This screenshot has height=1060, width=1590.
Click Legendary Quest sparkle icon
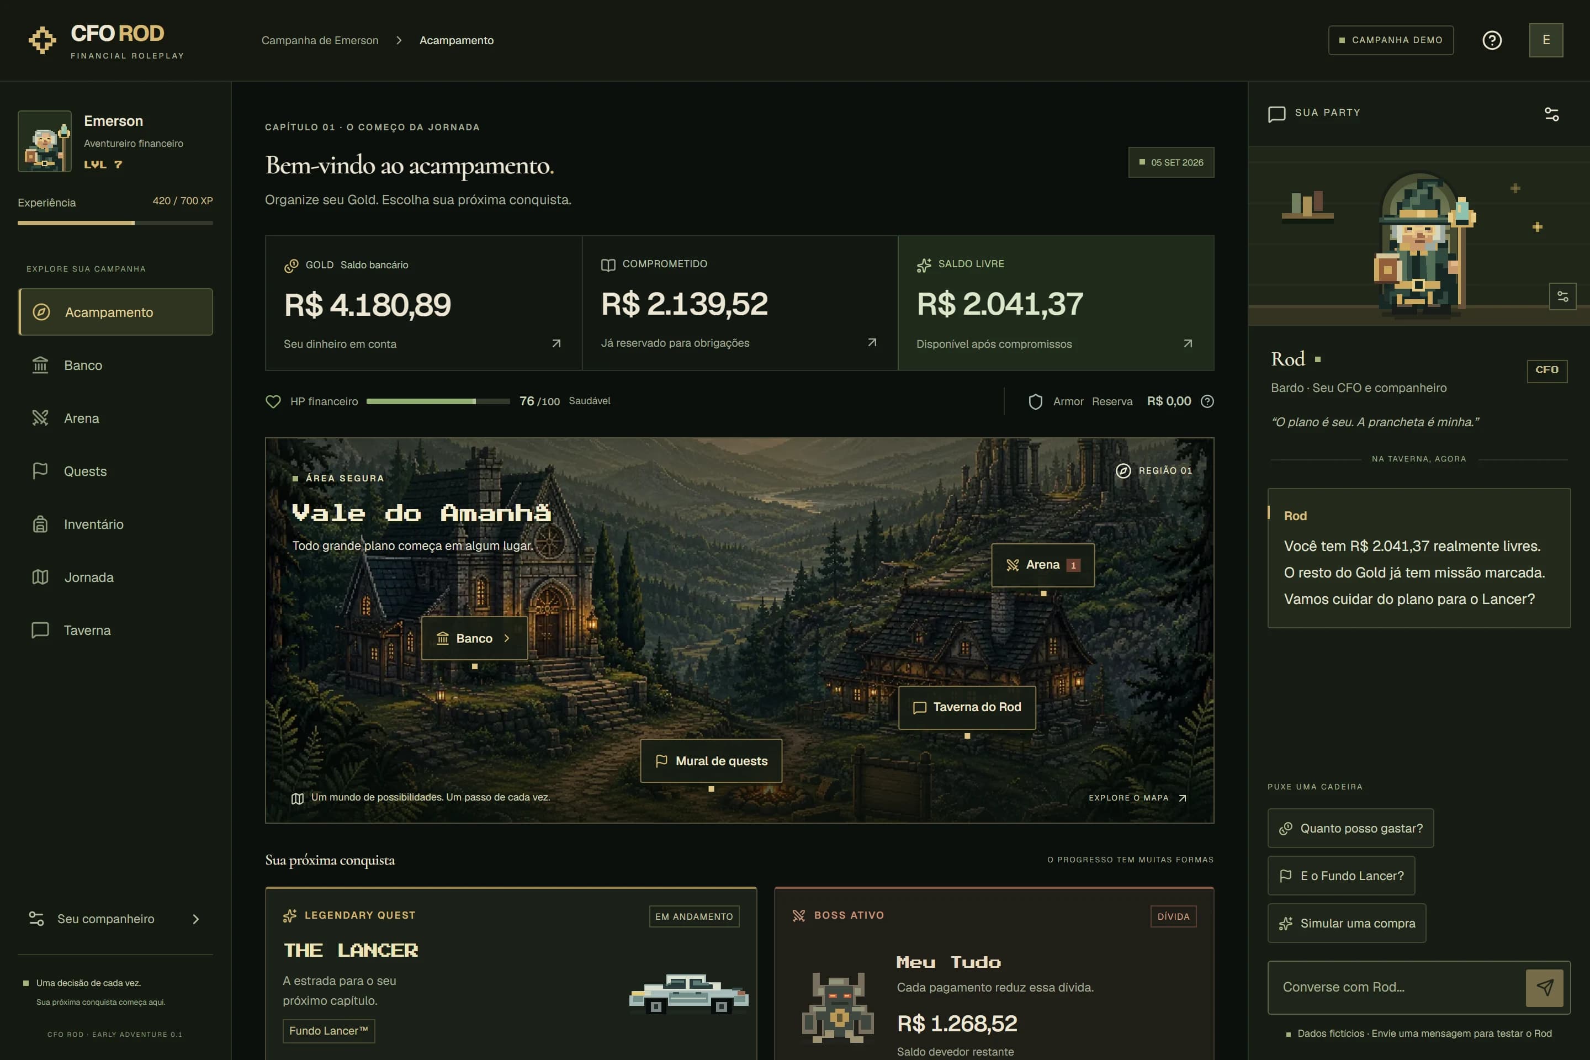point(290,915)
